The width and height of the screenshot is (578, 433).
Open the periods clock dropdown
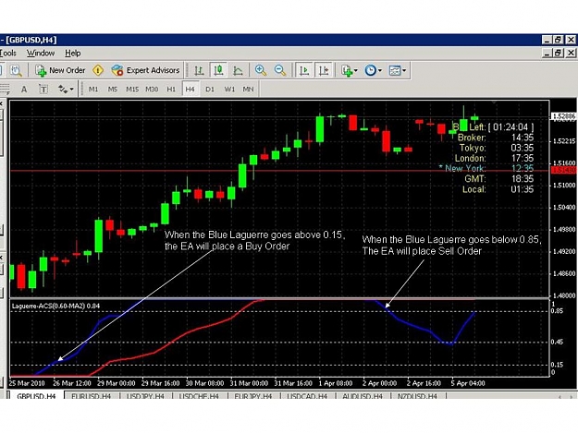coord(373,70)
